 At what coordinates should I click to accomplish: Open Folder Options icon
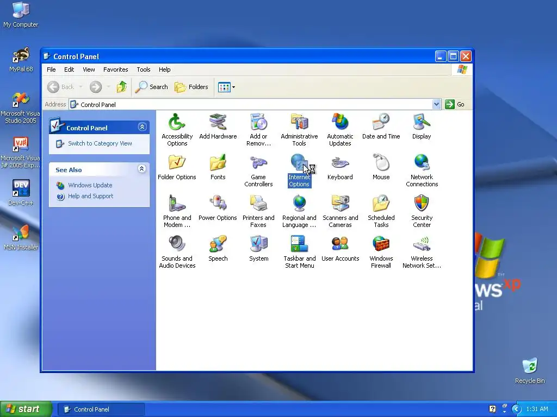pyautogui.click(x=177, y=163)
